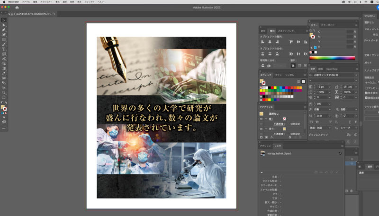Click the CMYK color spectrum bar
This screenshot has width=379, height=216.
(x=332, y=58)
